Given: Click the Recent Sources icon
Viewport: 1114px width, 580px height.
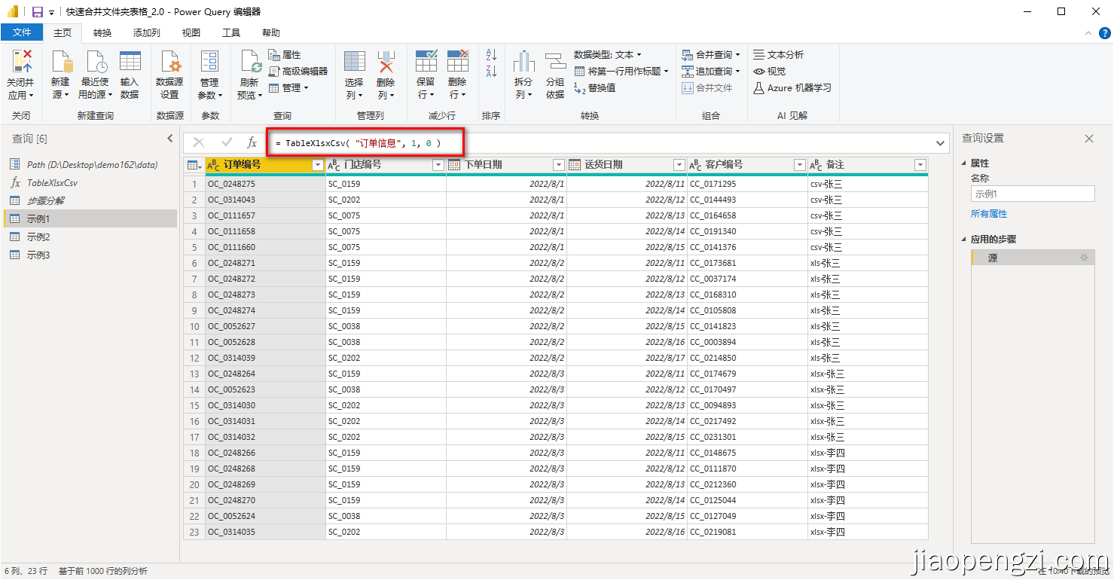Looking at the screenshot, I should coord(96,60).
